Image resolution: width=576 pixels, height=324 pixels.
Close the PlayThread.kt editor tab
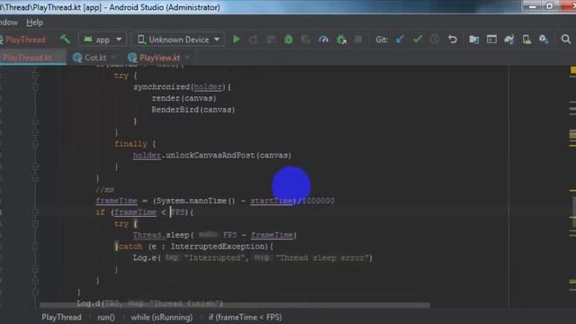click(x=59, y=58)
